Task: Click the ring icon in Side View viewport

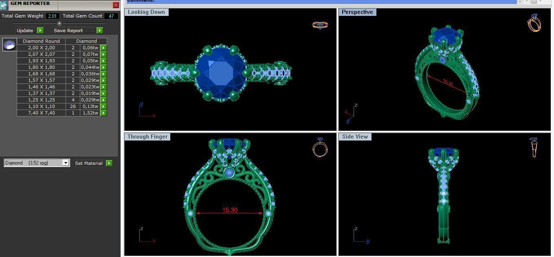Action: [534, 147]
